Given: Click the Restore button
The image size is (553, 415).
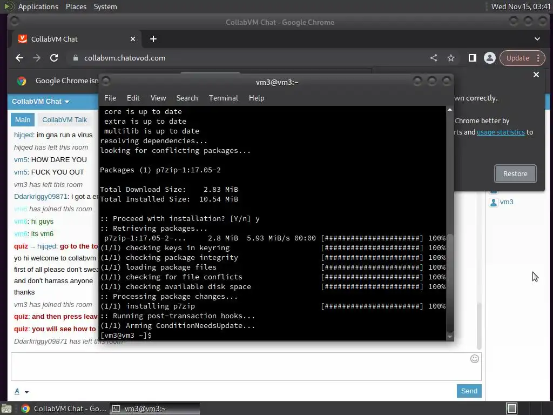Looking at the screenshot, I should point(515,173).
